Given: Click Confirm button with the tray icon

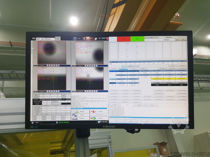Looking at the screenshot, I should tap(80, 118).
